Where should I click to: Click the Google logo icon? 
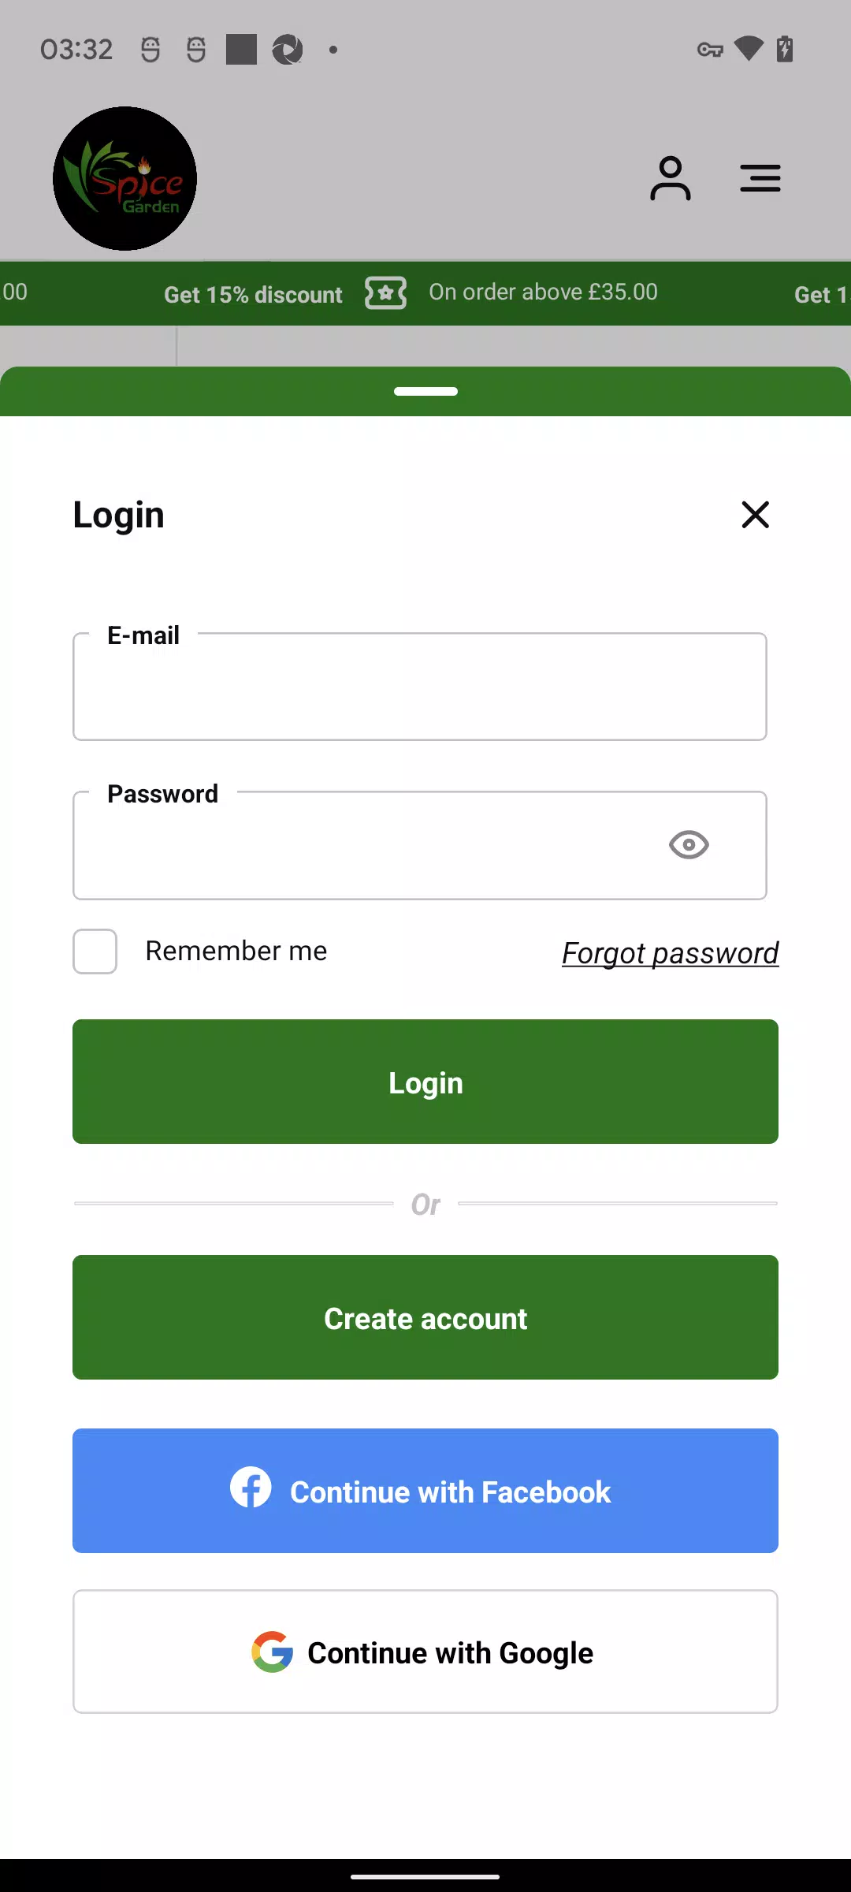tap(273, 1652)
